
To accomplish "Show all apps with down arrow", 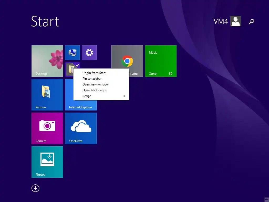I will pyautogui.click(x=35, y=188).
